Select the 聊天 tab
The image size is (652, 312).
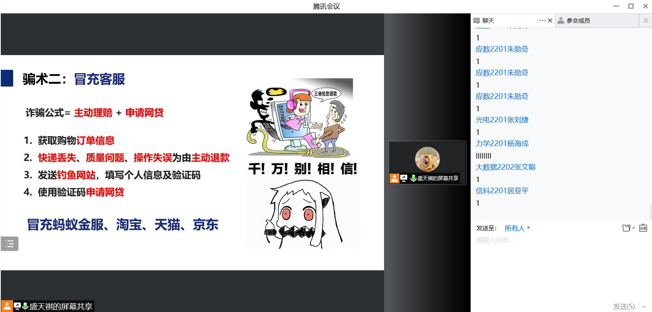(x=488, y=21)
